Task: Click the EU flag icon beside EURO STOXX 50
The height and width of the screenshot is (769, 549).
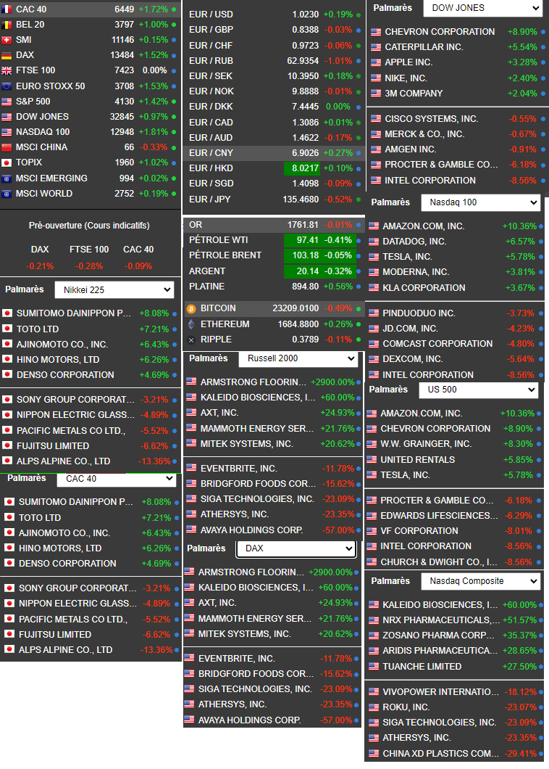Action: pos(7,86)
